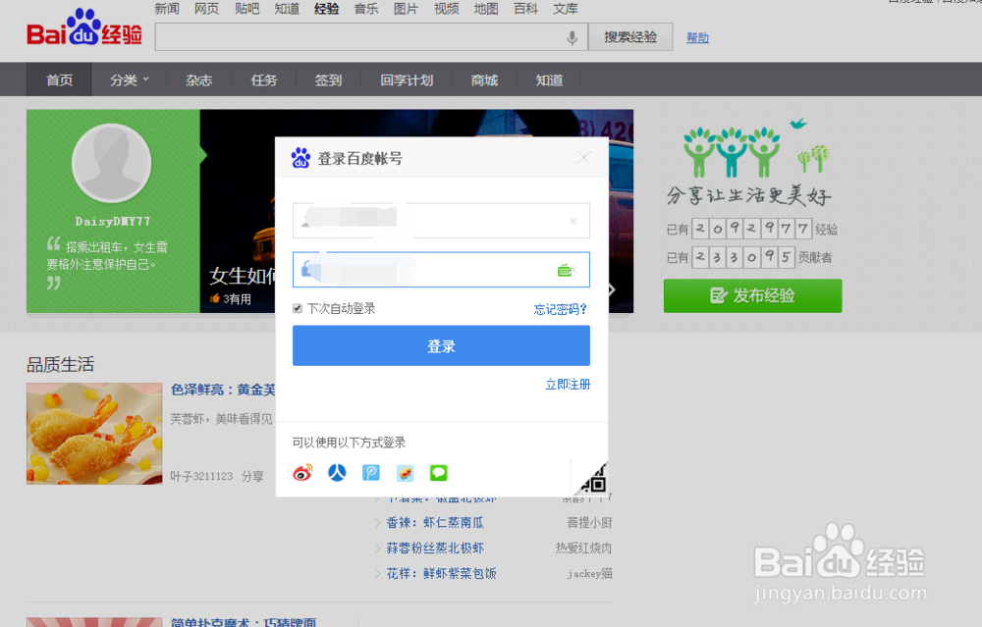This screenshot has height=627, width=982.
Task: Open the 知道 top link above search box
Action: click(287, 9)
